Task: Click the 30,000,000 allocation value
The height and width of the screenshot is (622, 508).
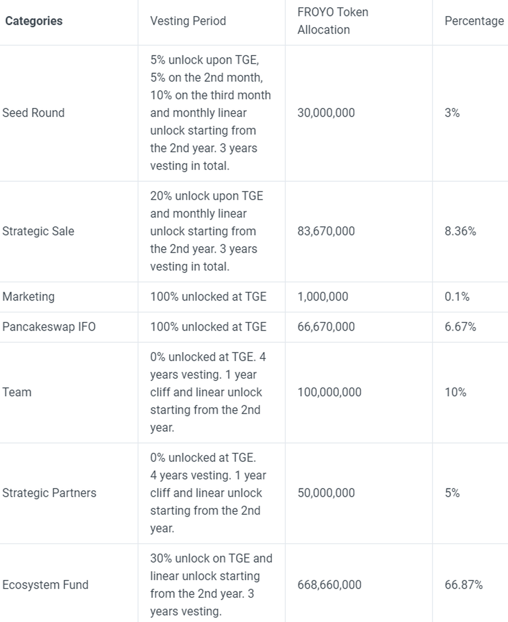Action: coord(326,113)
